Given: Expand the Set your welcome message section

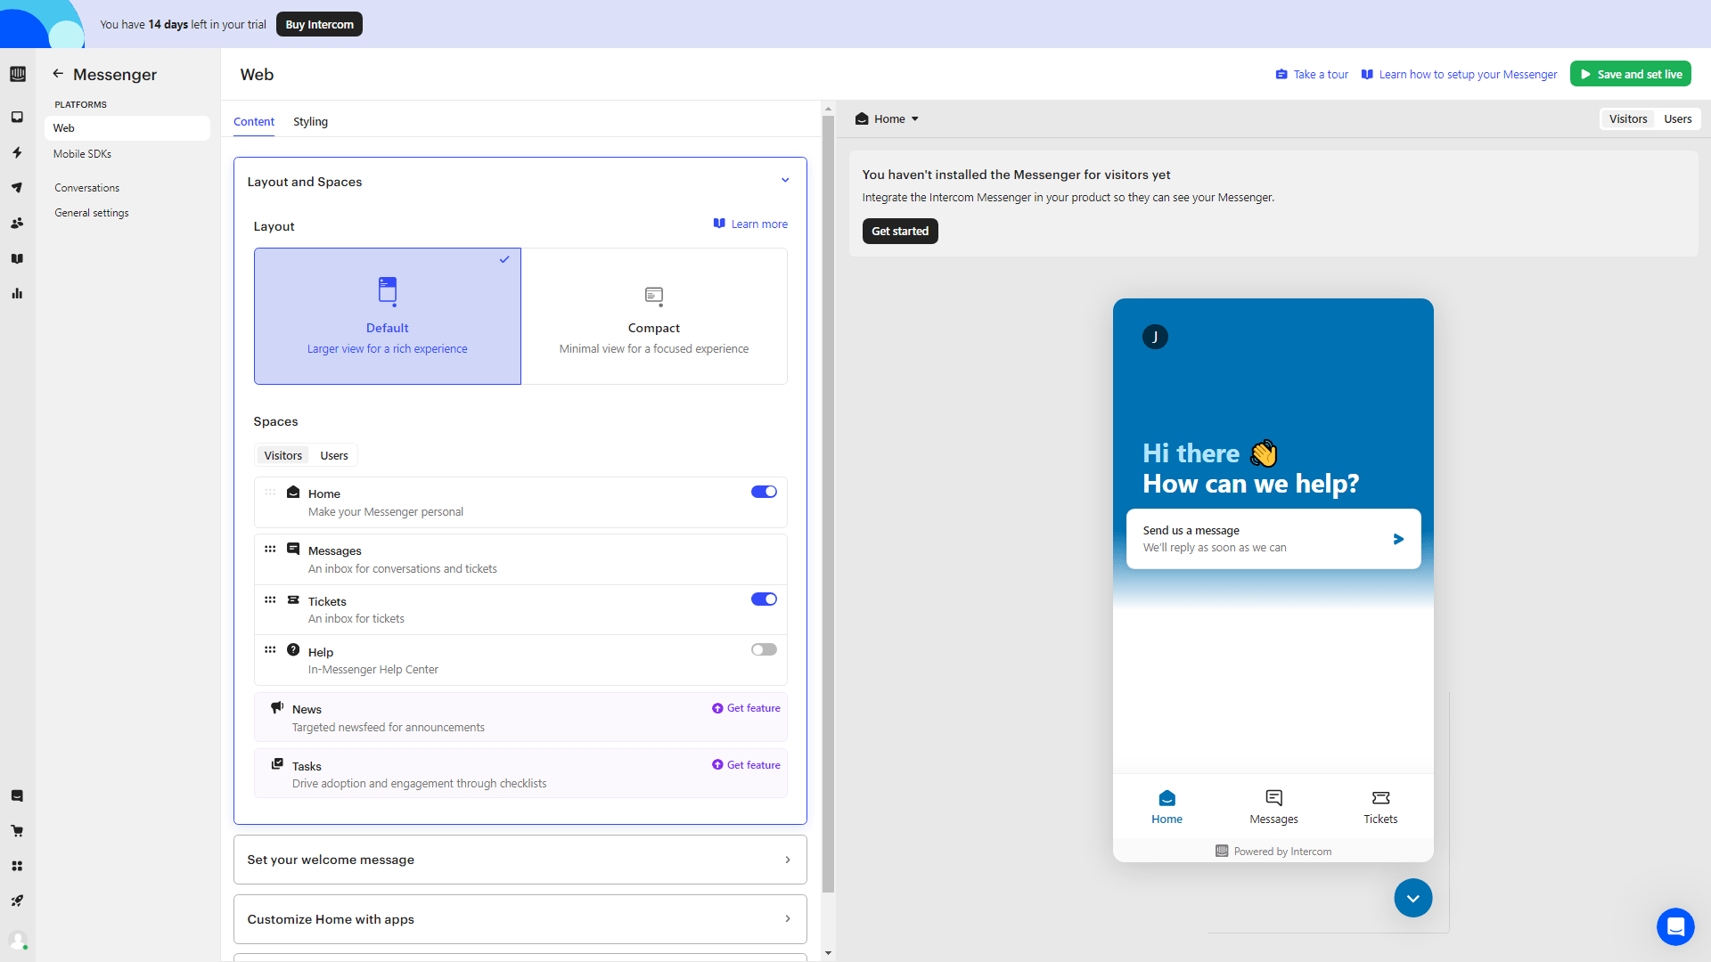Looking at the screenshot, I should (520, 860).
